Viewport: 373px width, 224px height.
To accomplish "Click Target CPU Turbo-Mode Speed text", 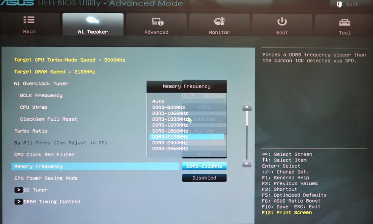I will 69,60.
